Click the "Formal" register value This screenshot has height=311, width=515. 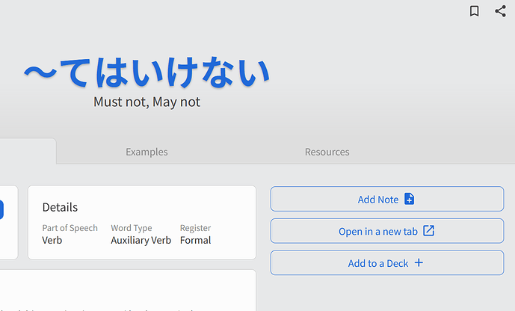(x=195, y=240)
